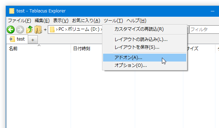The image size is (219, 128).
Task: Click the Tablacus Explorer title bar icon
Action: pos(12,11)
